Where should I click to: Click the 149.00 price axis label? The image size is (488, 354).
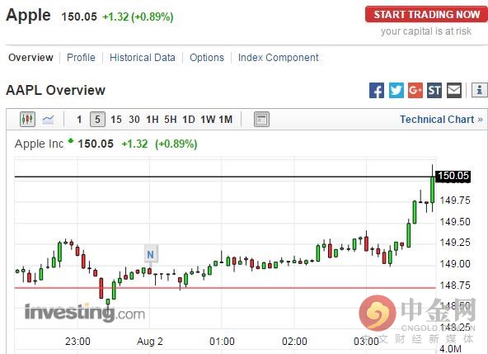point(455,264)
